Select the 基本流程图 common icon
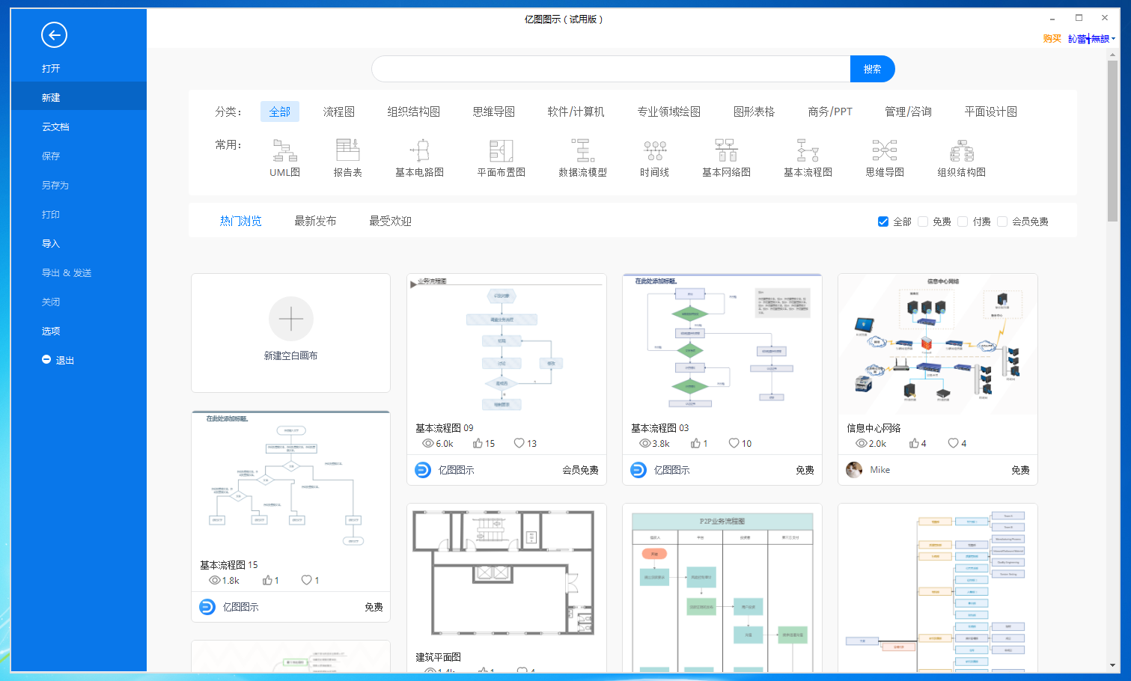This screenshot has width=1131, height=681. pos(808,150)
